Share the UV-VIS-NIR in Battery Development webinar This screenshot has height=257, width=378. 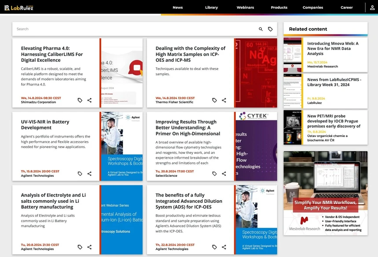(x=89, y=174)
